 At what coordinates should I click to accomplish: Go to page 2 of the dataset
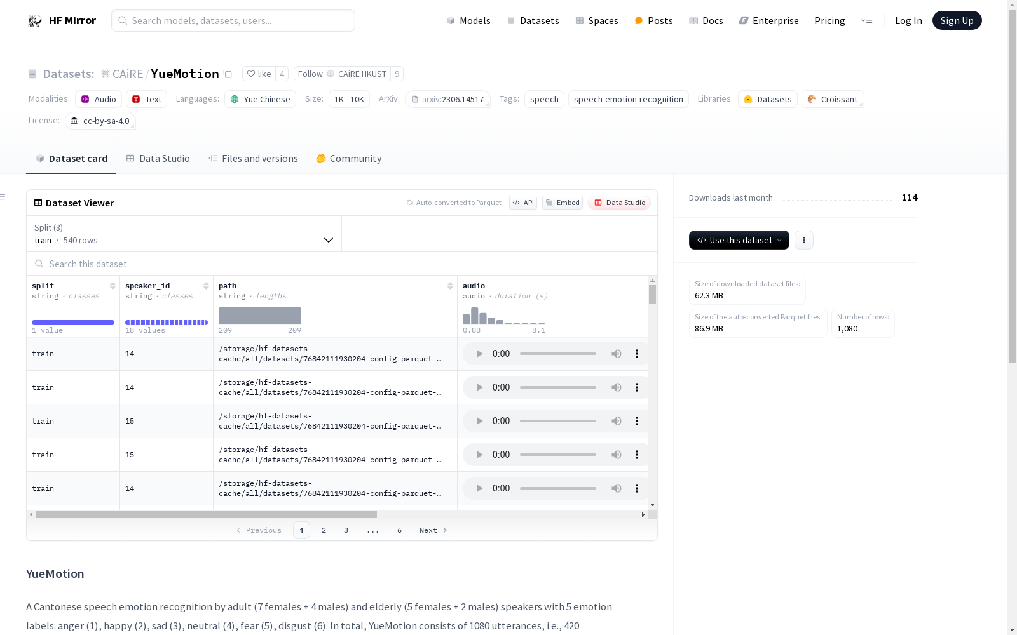click(324, 530)
